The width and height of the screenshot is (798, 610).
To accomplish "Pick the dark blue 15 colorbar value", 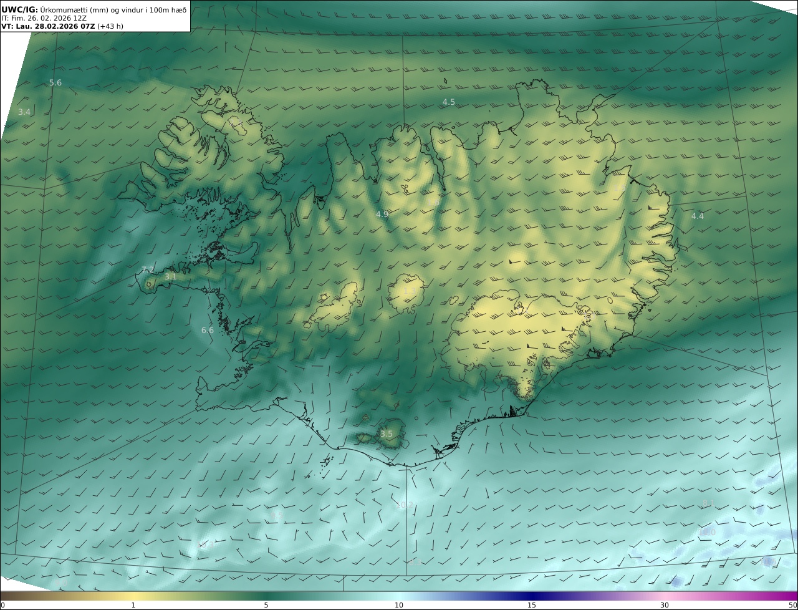I will point(532,605).
